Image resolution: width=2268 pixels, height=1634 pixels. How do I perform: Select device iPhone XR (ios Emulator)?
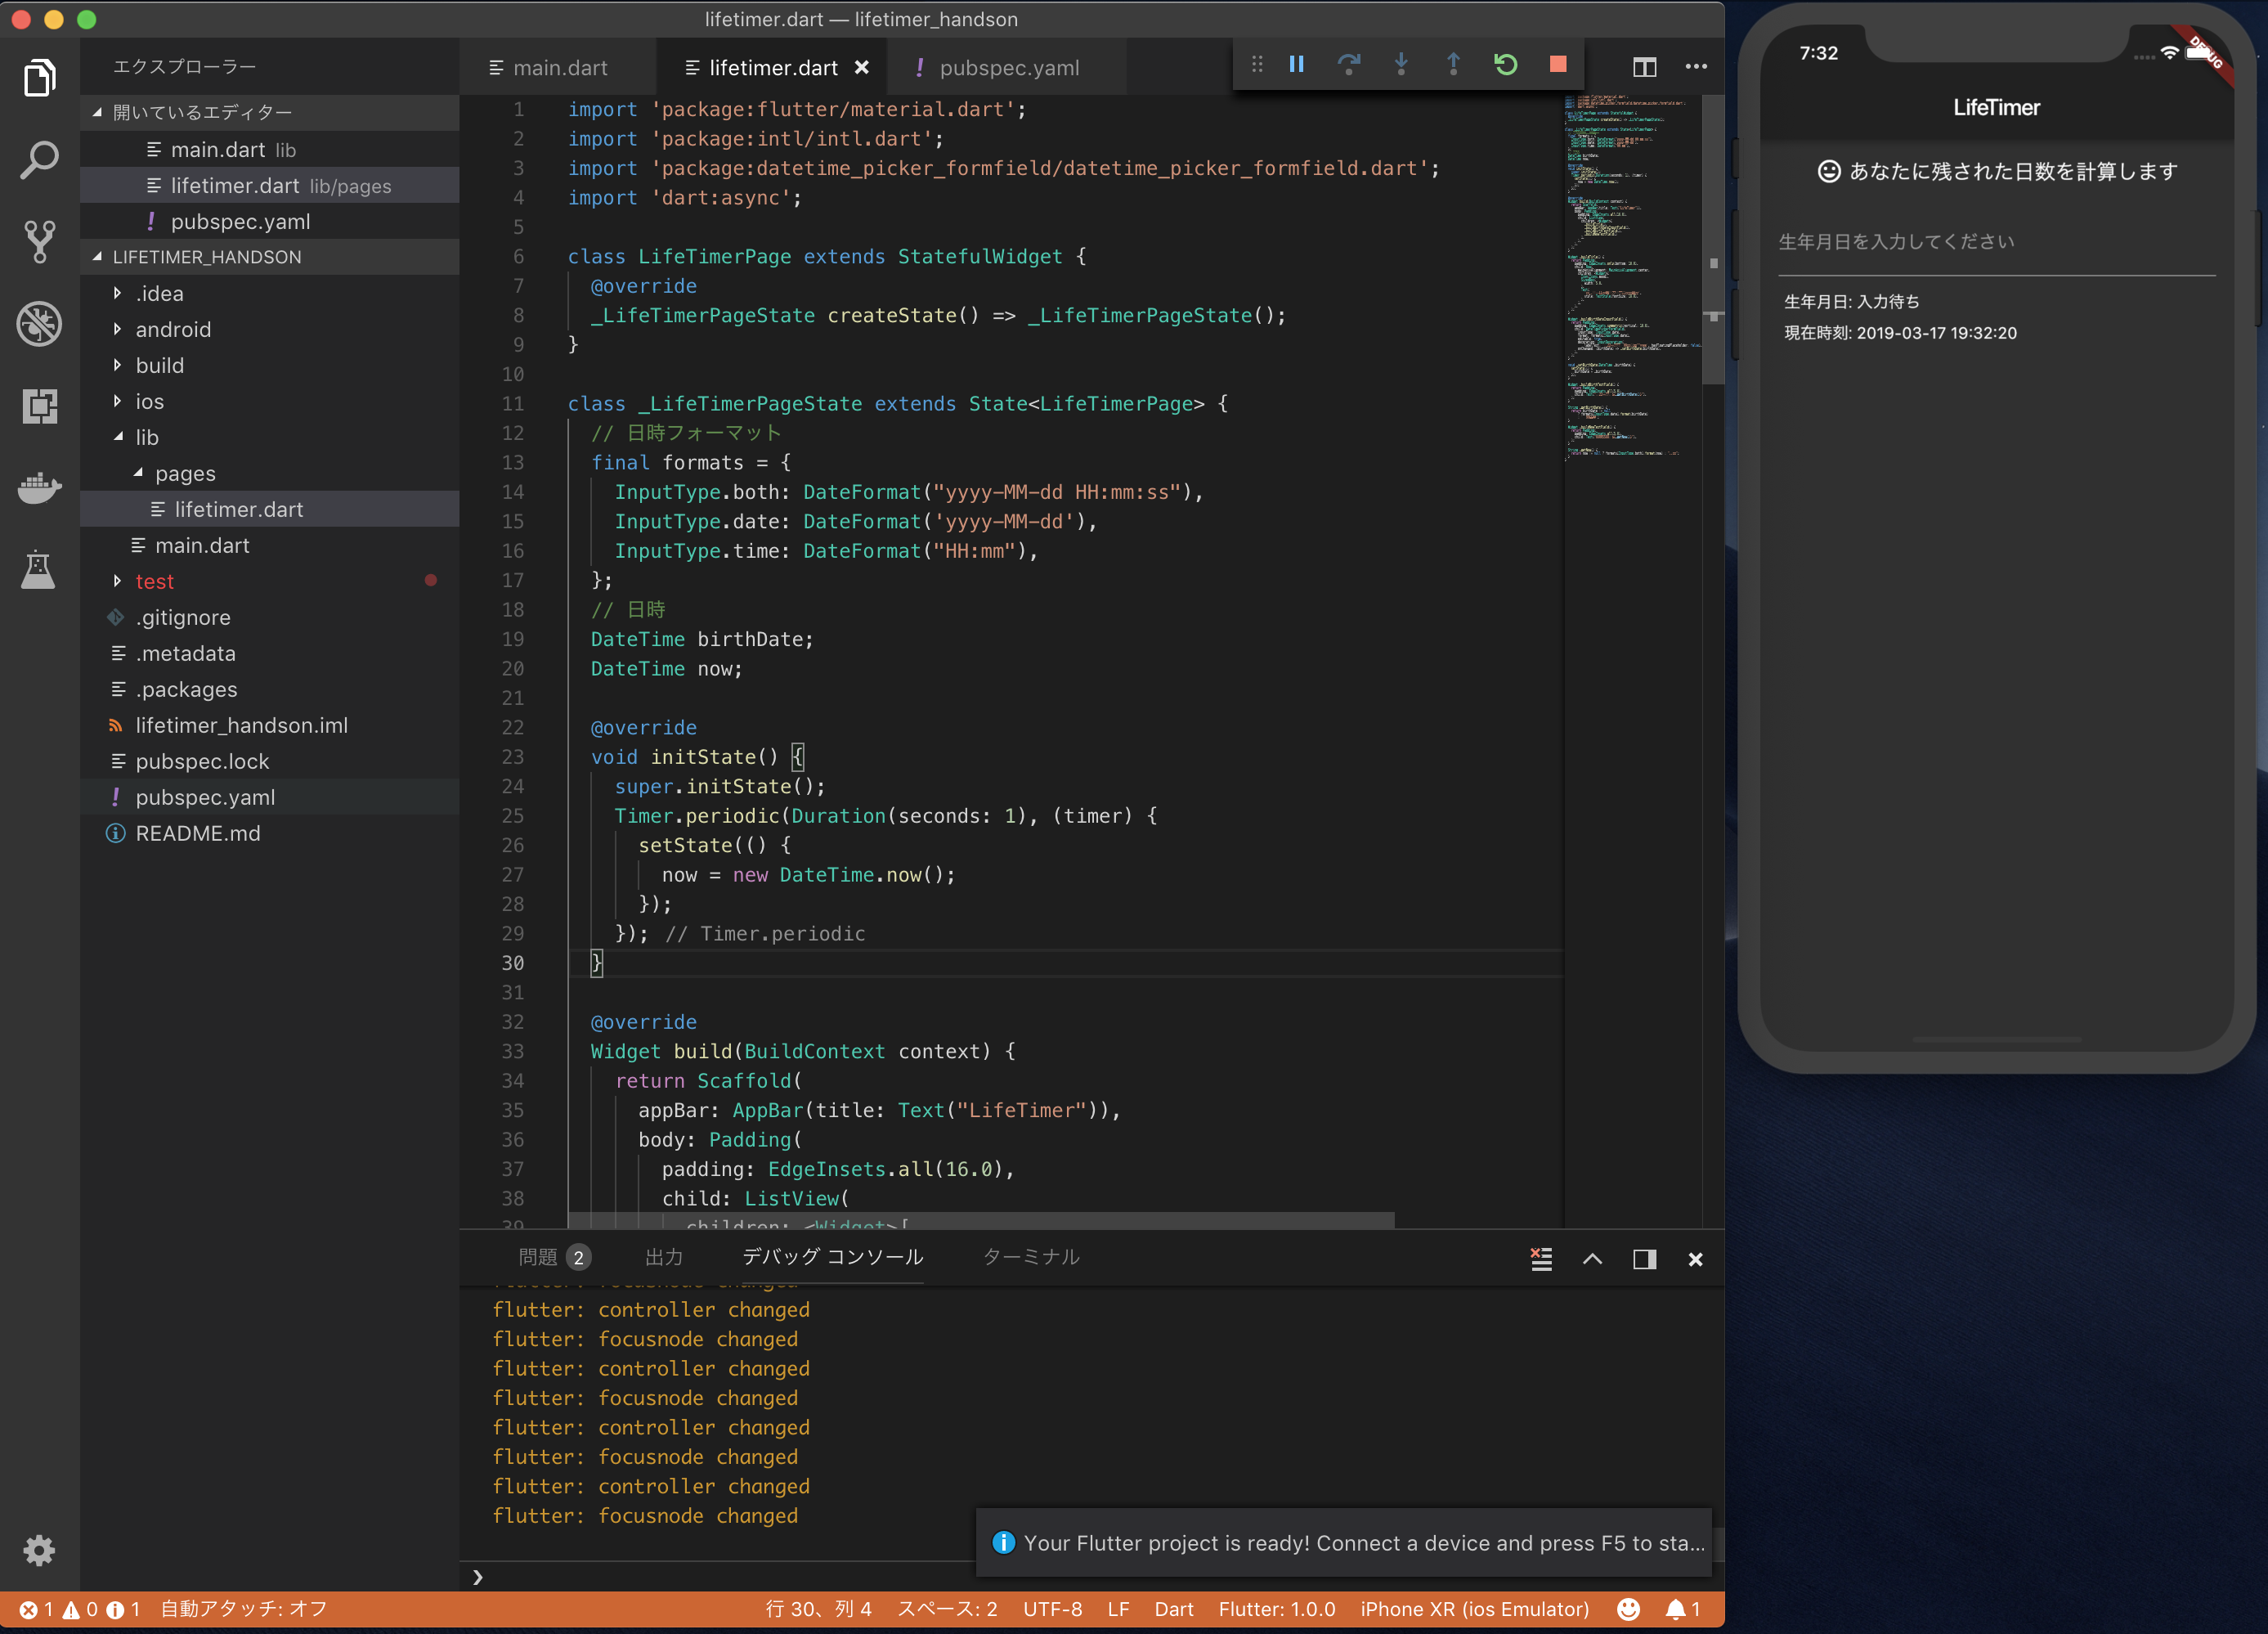1474,1609
